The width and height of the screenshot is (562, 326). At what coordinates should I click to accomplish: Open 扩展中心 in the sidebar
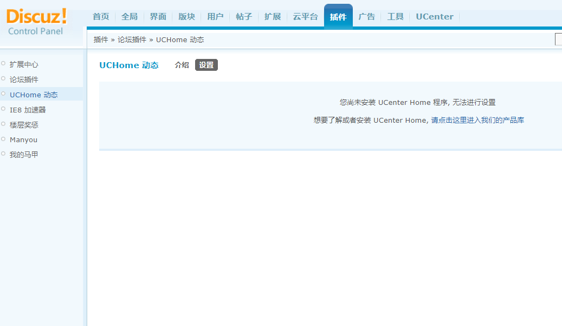click(24, 64)
